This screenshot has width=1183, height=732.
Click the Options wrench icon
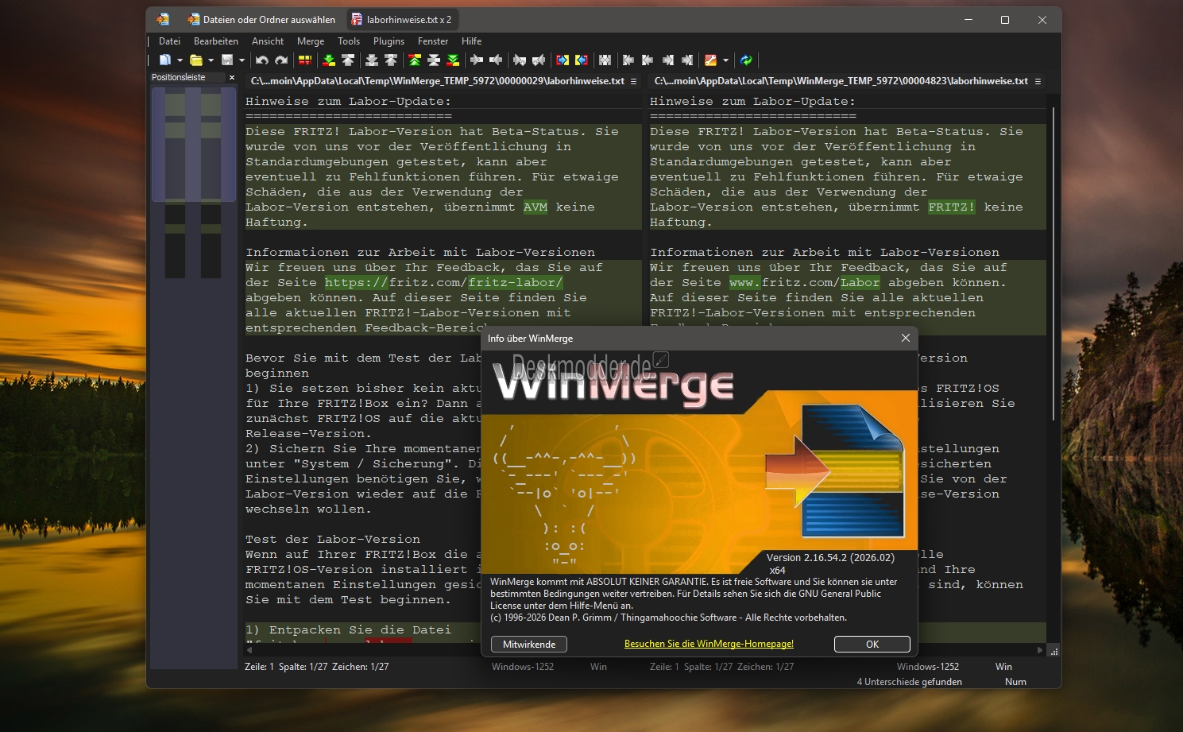[710, 60]
